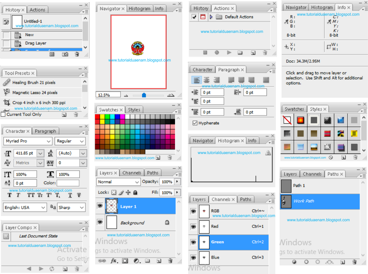Image resolution: width=368 pixels, height=274 pixels.
Task: Toggle Blue channel visibility off
Action: [193, 257]
